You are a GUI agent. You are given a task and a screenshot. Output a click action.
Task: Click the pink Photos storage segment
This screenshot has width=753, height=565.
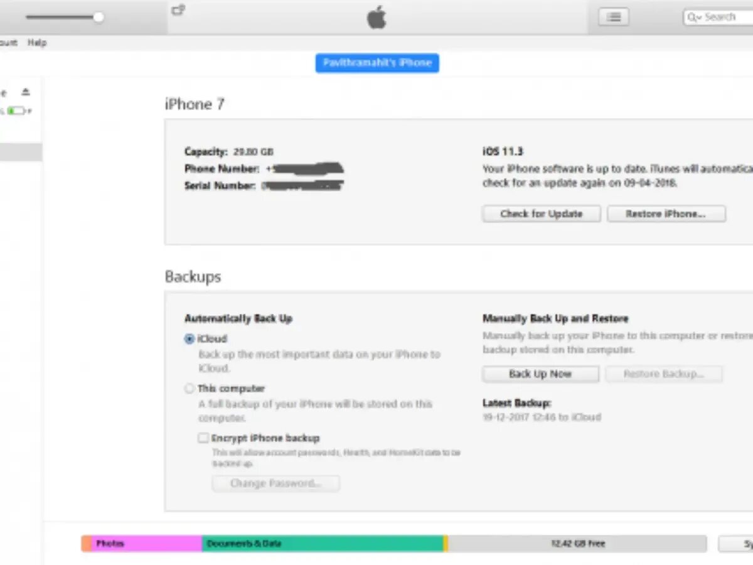147,544
